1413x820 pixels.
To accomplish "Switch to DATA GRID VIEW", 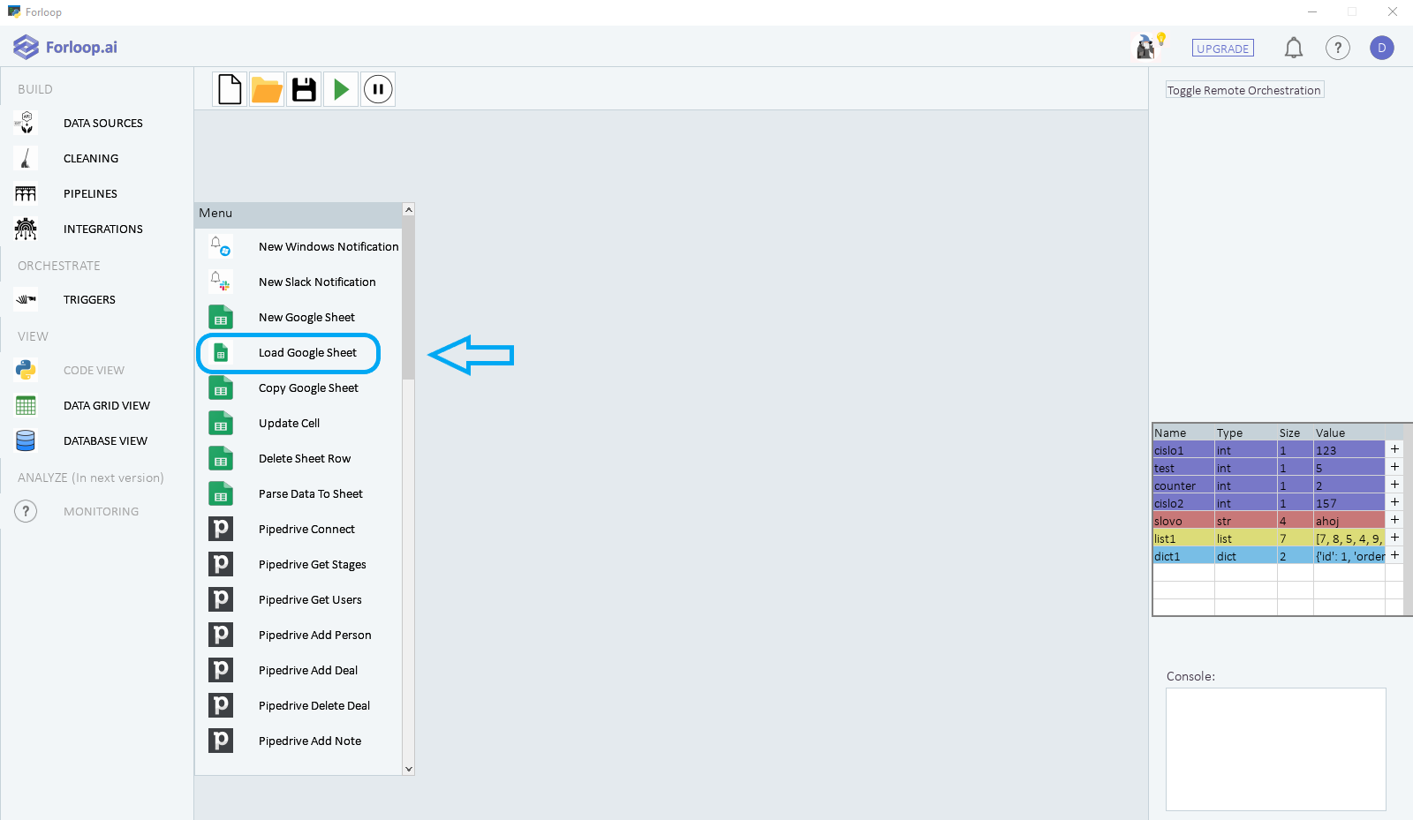I will 107,405.
